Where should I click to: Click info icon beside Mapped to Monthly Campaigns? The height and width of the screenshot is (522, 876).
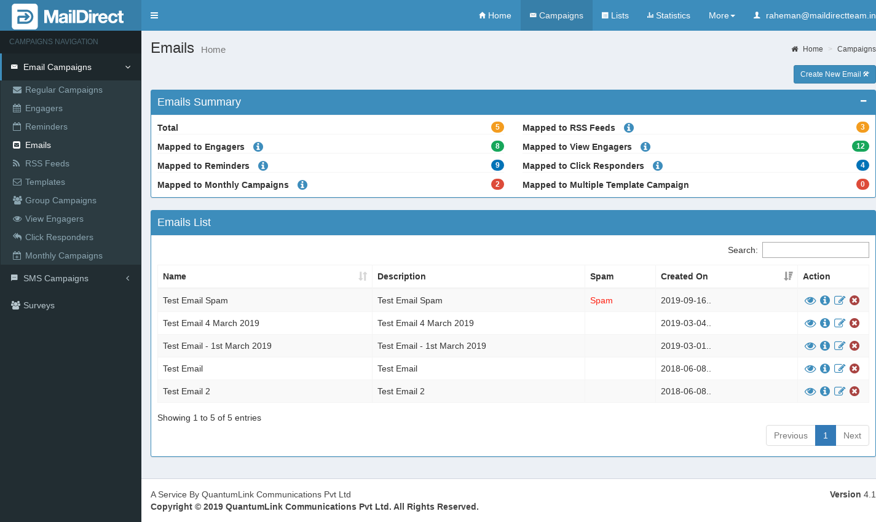click(302, 185)
